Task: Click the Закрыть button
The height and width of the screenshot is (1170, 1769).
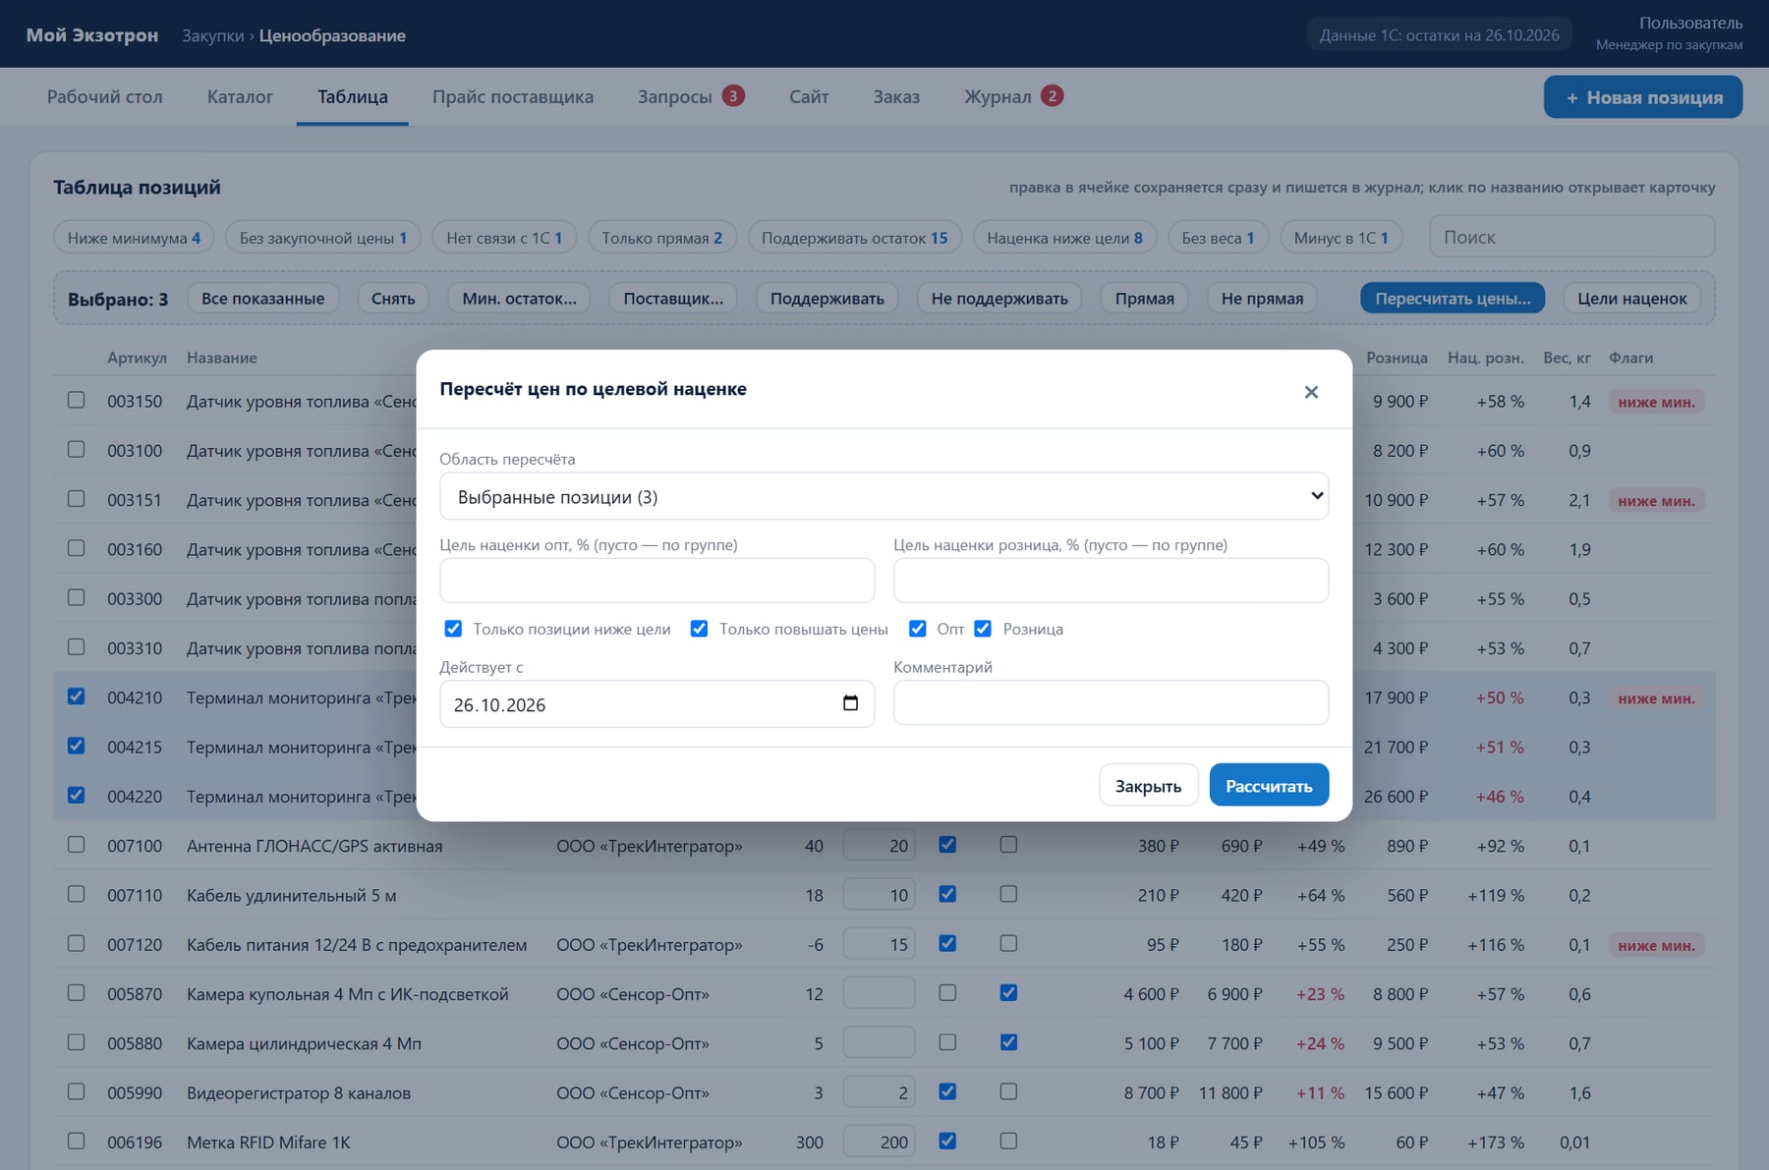Action: point(1148,785)
